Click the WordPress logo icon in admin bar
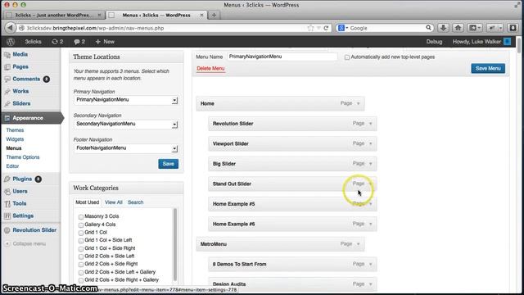This screenshot has width=524, height=295. point(11,42)
